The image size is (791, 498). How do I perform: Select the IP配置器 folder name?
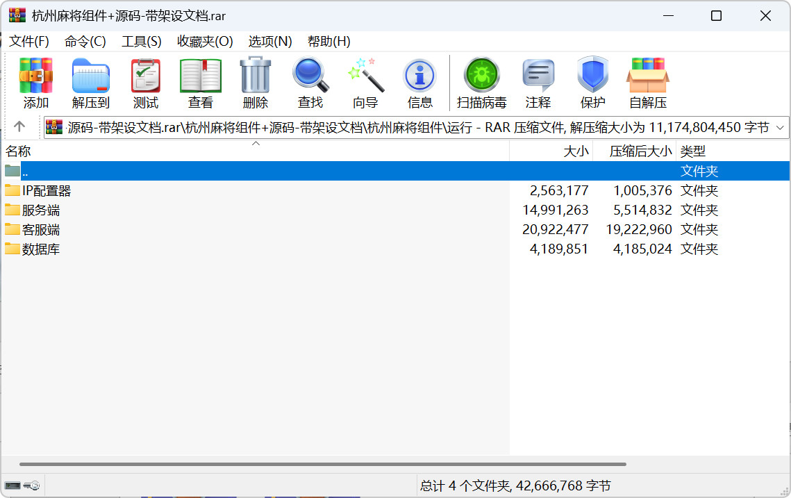47,191
